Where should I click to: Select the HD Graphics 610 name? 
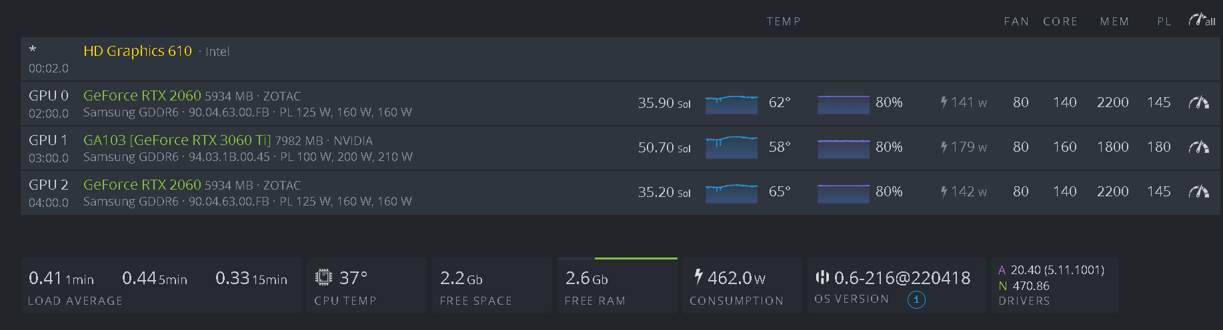(137, 51)
